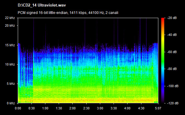Click the 0:00 start time label
This screenshot has width=185, height=115.
tap(18, 108)
